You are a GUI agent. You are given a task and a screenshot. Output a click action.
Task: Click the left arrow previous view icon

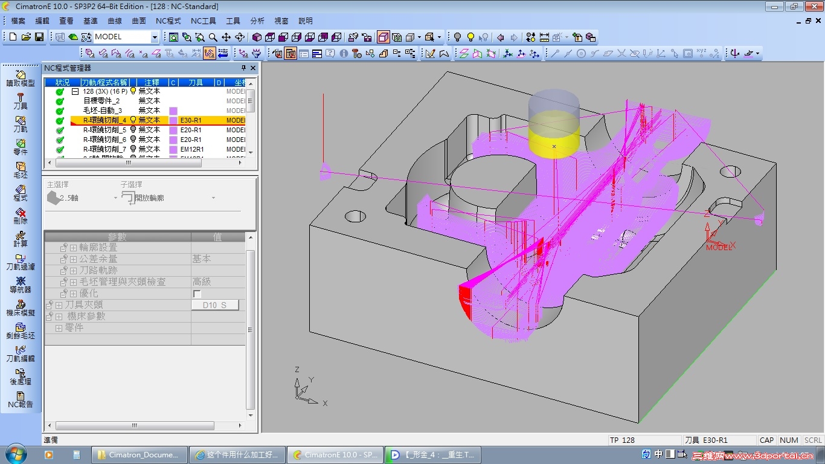click(501, 37)
